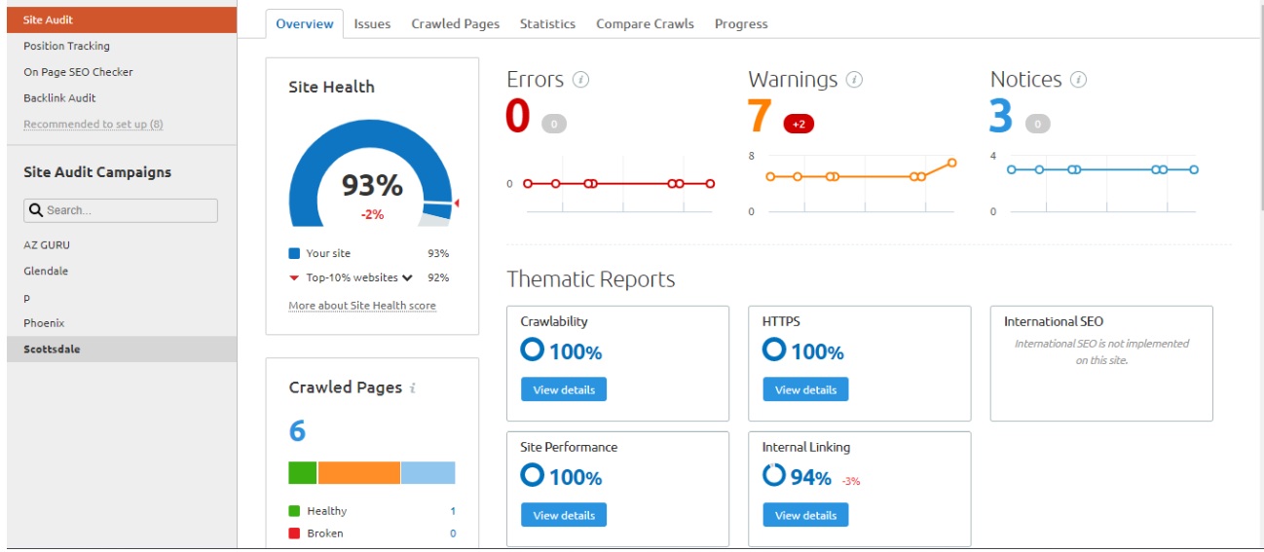View details for Site Performance
Image resolution: width=1264 pixels, height=552 pixels.
pos(564,515)
